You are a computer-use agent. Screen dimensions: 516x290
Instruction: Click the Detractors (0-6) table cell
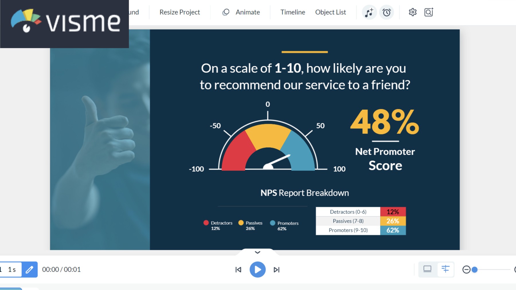(x=348, y=212)
